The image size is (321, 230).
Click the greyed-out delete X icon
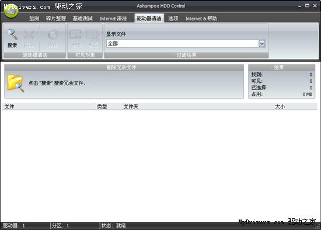pos(29,34)
